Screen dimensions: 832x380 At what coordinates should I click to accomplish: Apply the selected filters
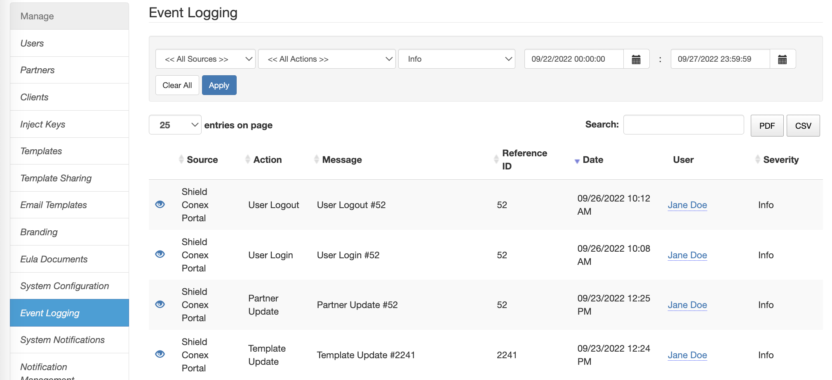tap(219, 85)
